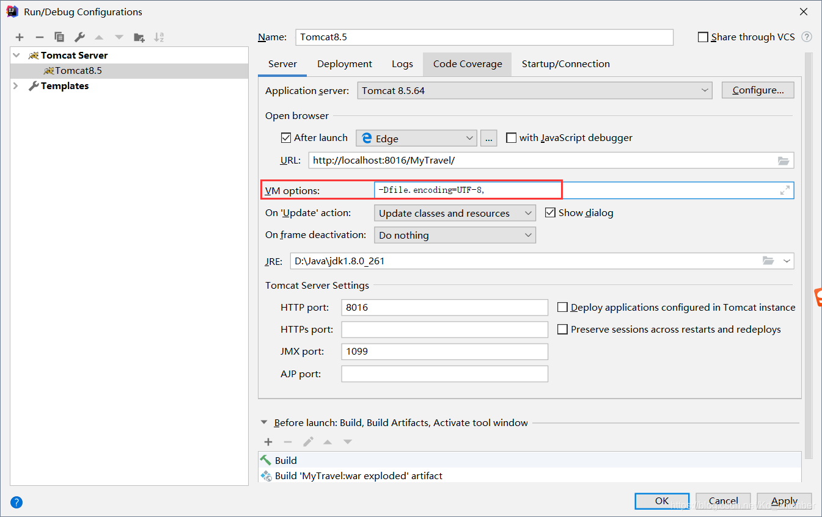Move the configuration up in the left toolbar

click(99, 37)
